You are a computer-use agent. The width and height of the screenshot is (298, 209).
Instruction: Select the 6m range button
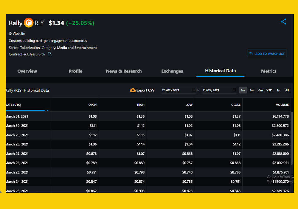coord(260,90)
